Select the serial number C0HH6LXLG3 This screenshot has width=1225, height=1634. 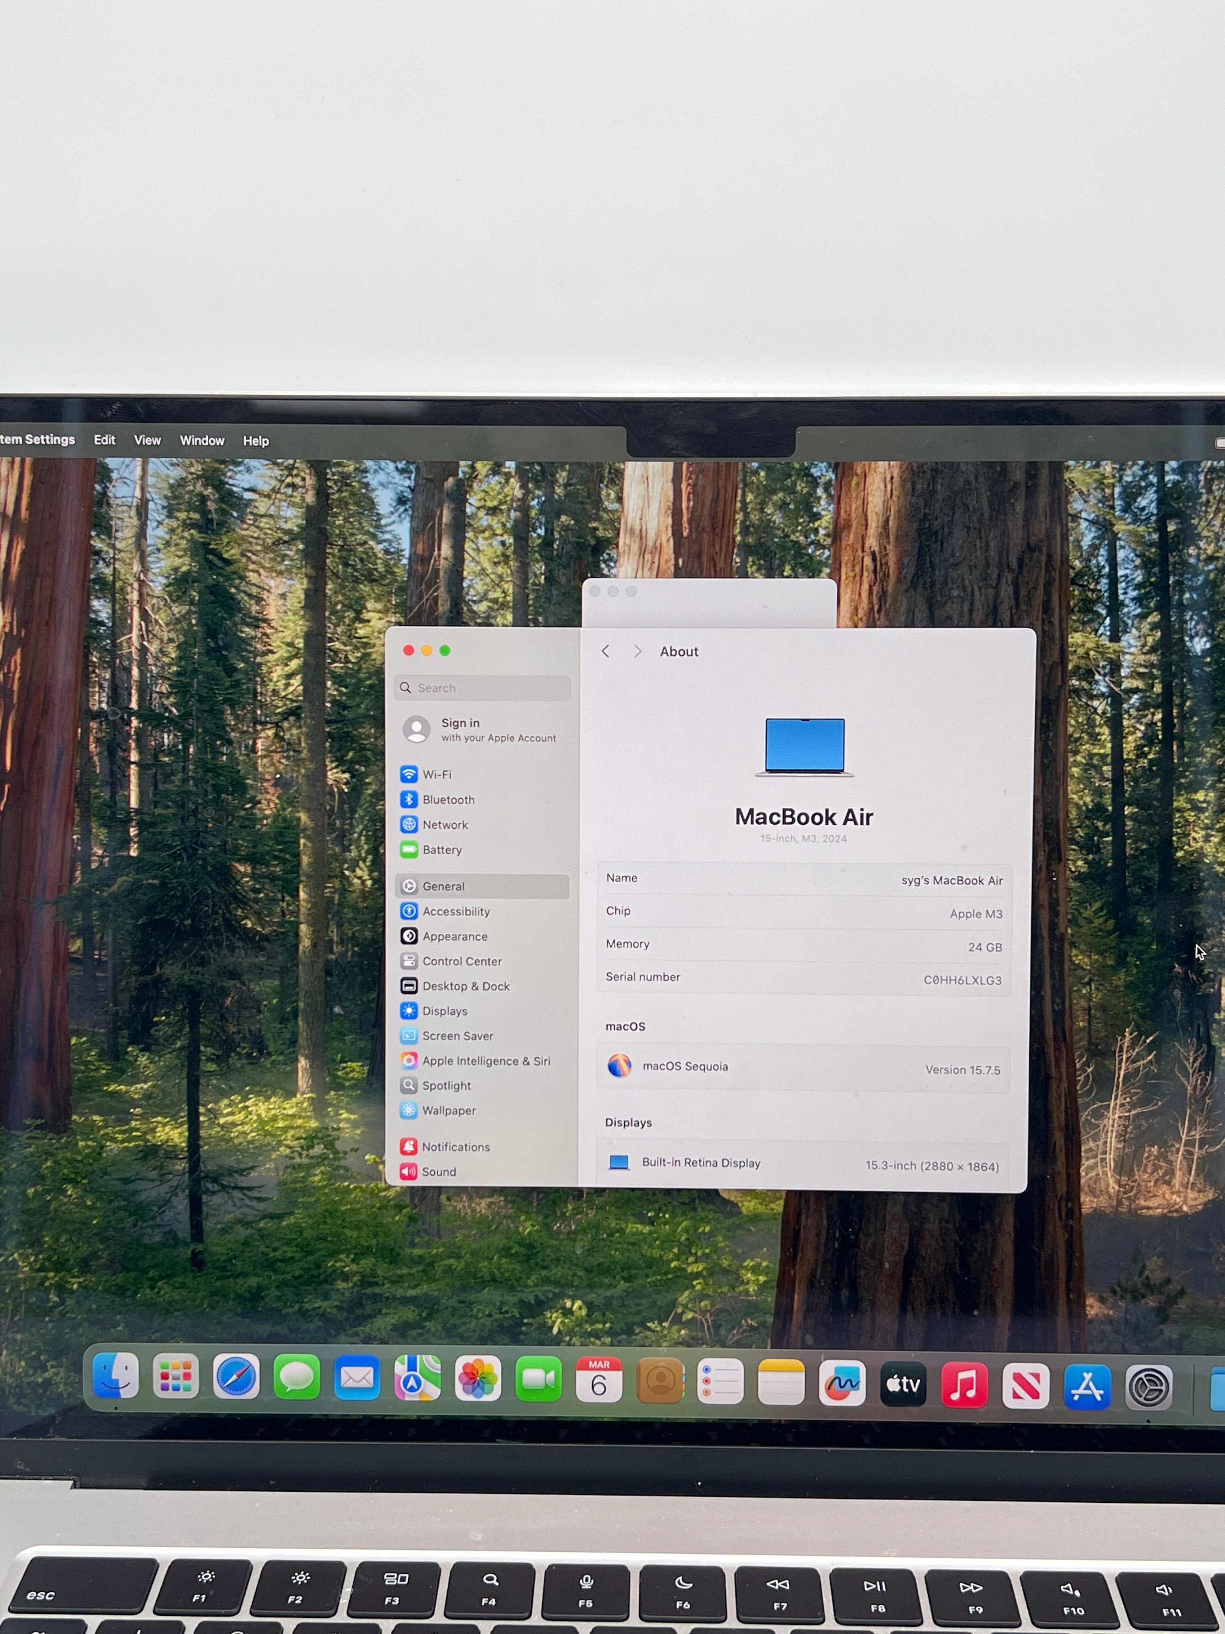click(x=962, y=980)
